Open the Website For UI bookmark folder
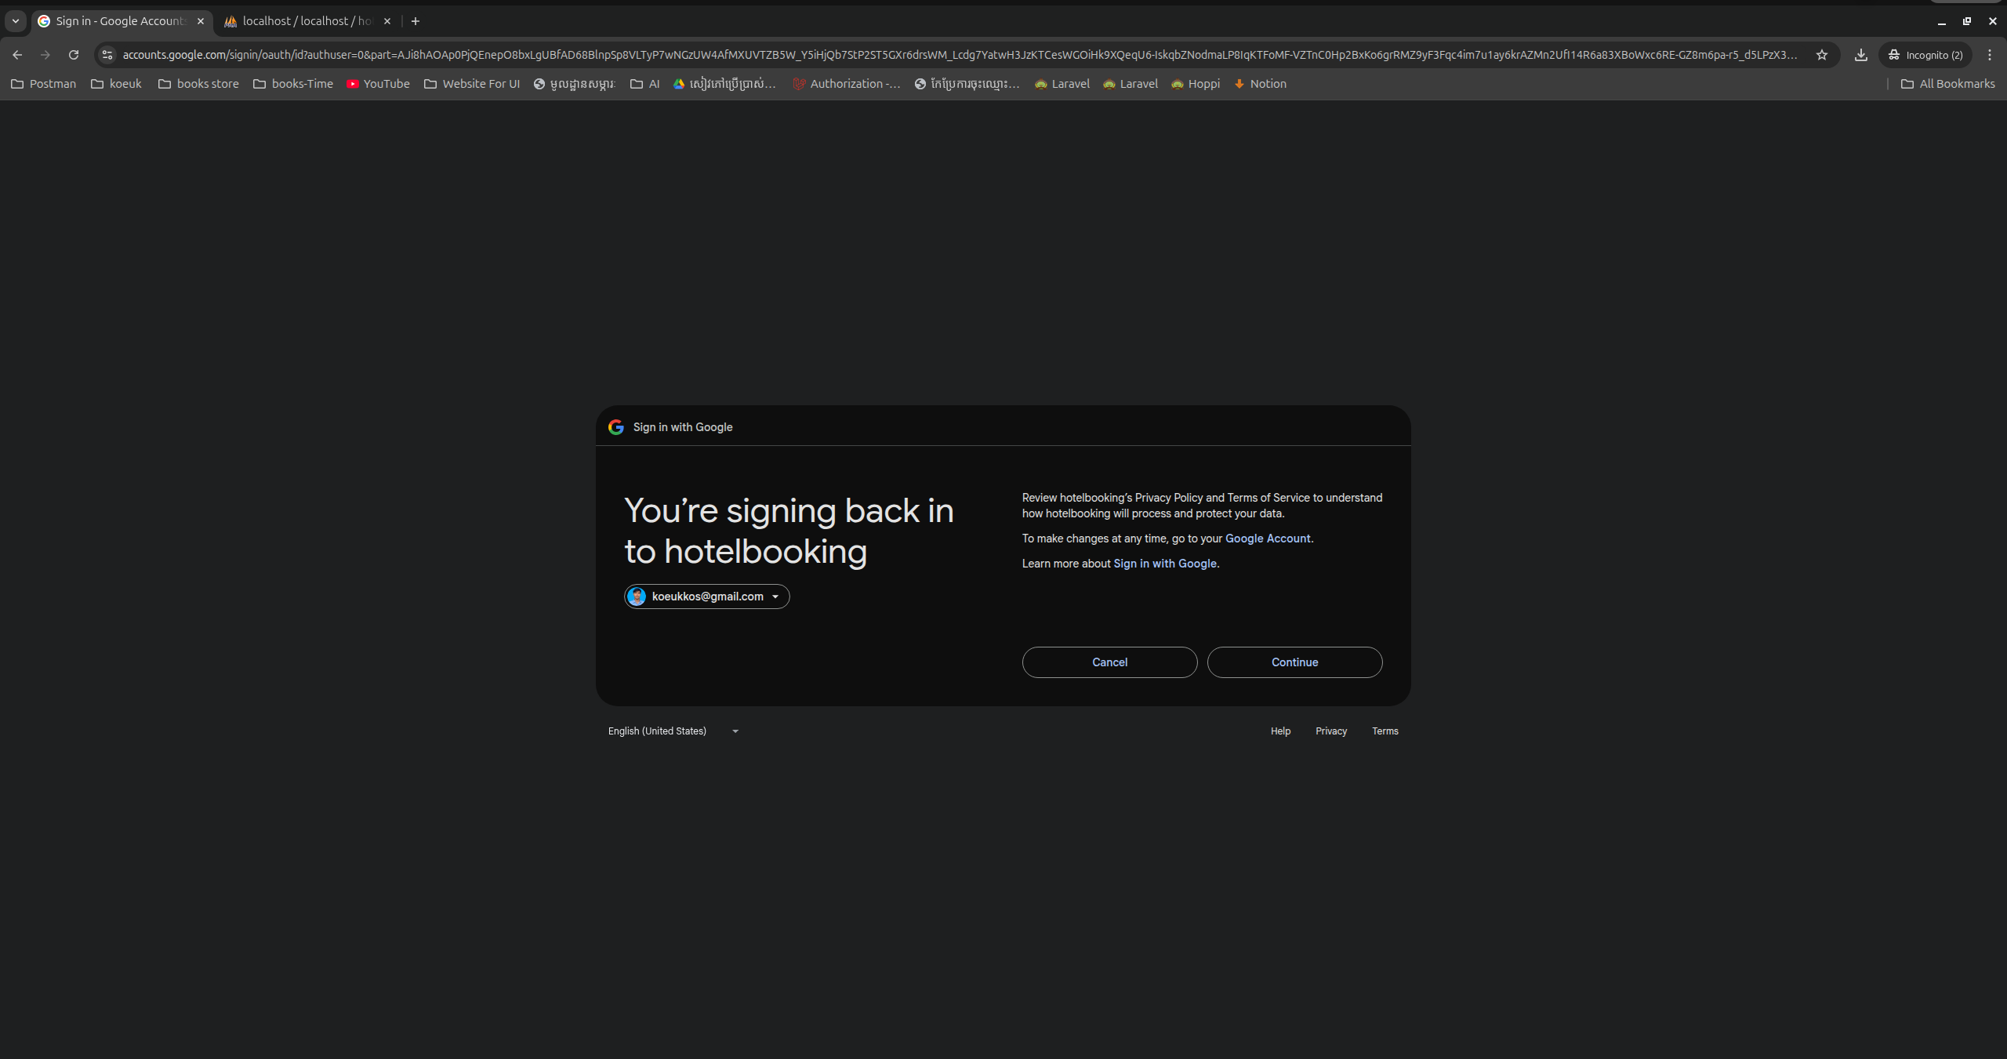Screen dimensions: 2007x1059 (x=472, y=84)
